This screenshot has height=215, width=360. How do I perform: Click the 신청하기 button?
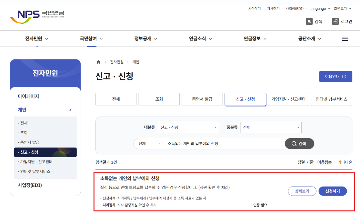[x=333, y=191]
